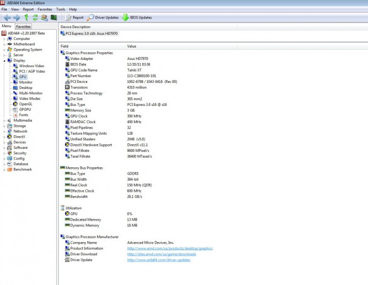Expand the Storage tree node

(x=4, y=126)
